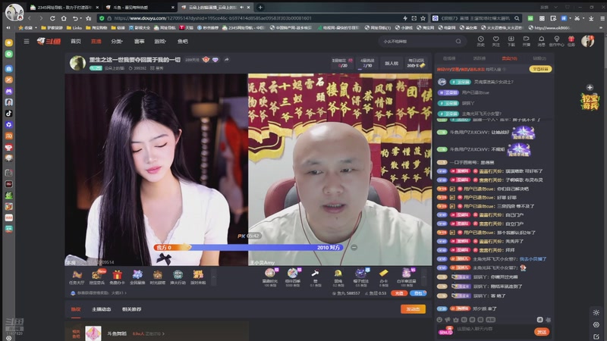
Task: Open the 每日试玩 panel button
Action: 416,63
